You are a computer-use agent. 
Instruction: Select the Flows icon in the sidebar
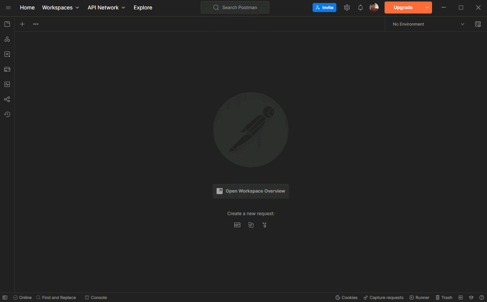7,99
